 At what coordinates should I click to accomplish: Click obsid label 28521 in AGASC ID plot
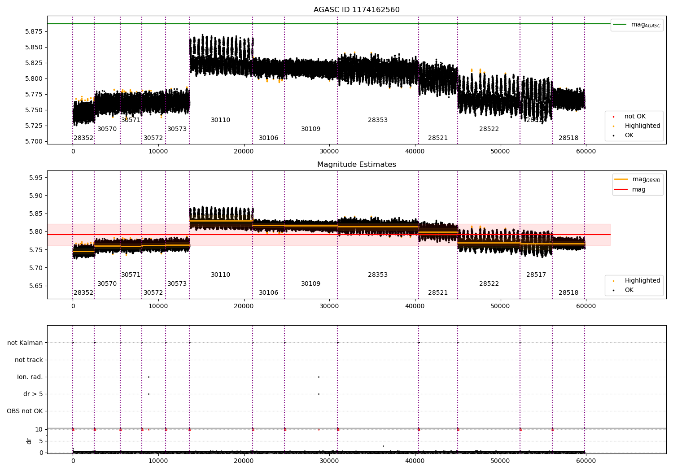coord(437,138)
